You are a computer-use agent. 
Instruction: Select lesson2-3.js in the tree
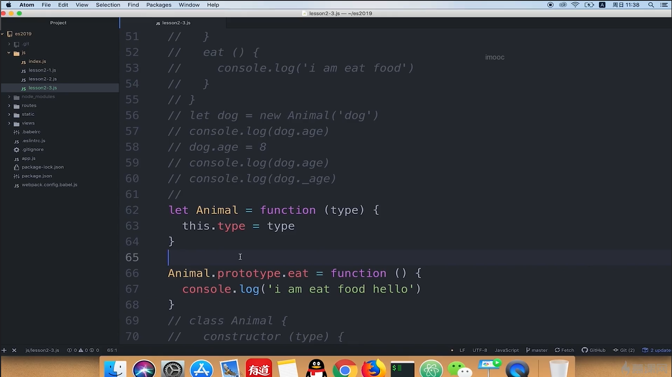pos(43,88)
